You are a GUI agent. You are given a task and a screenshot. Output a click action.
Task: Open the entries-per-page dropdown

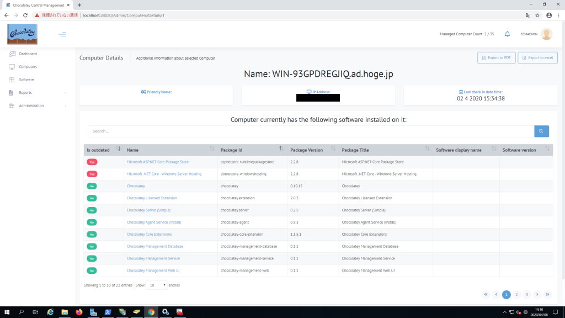pyautogui.click(x=157, y=285)
